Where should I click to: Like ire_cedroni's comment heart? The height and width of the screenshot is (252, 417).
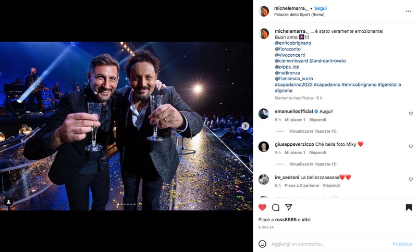[x=411, y=179]
